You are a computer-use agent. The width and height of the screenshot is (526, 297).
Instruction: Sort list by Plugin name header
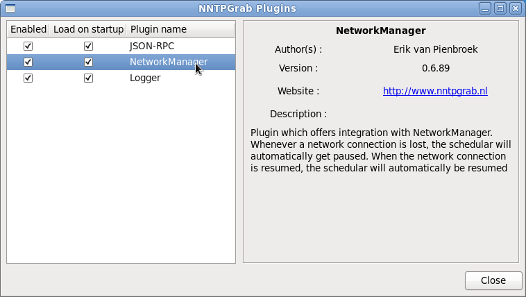[180, 30]
